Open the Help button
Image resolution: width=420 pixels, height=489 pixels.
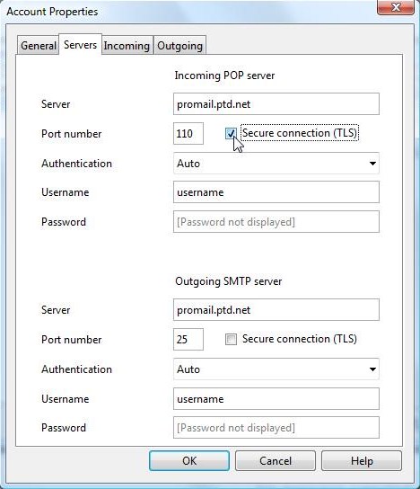tap(362, 460)
